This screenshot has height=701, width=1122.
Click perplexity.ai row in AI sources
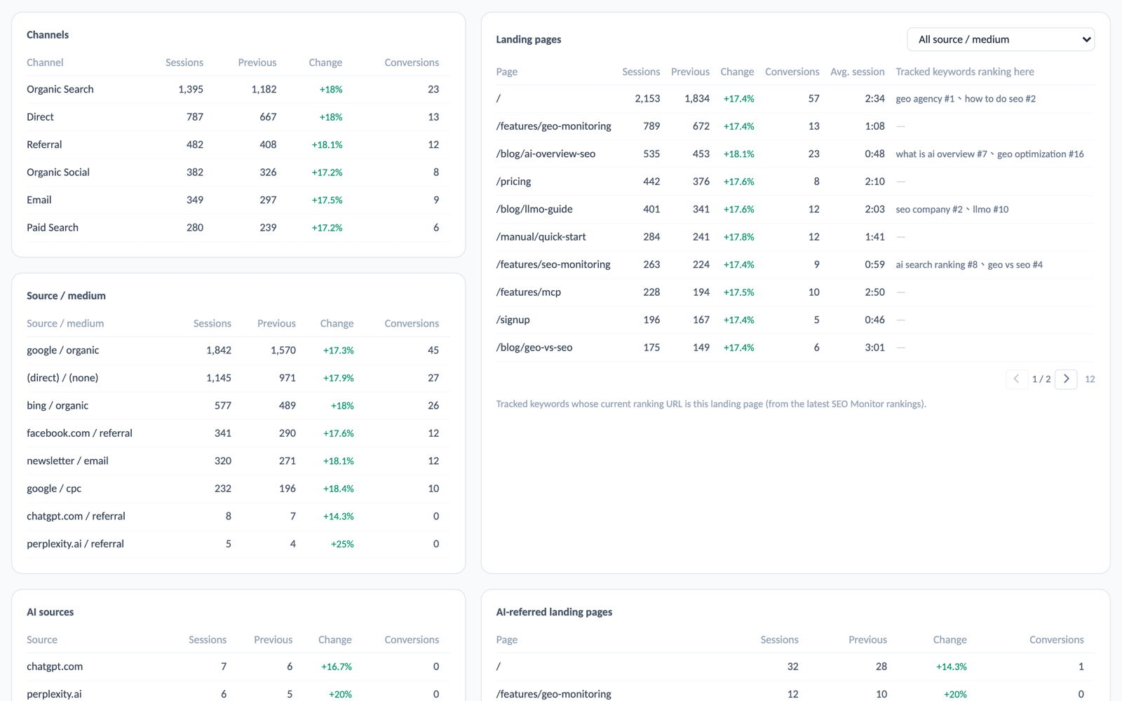(238, 694)
